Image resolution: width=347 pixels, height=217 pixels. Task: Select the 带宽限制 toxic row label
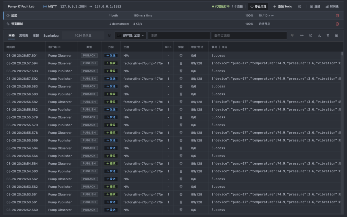pos(17,24)
